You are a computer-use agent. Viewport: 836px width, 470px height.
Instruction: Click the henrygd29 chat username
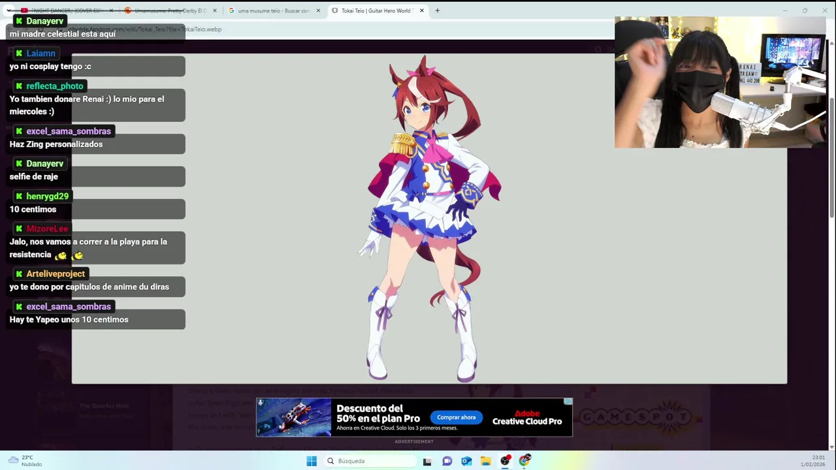click(x=47, y=196)
